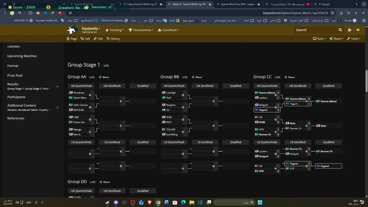The height and width of the screenshot is (207, 368).
Task: Click the Share button next to Group CC
Action: pos(290,77)
